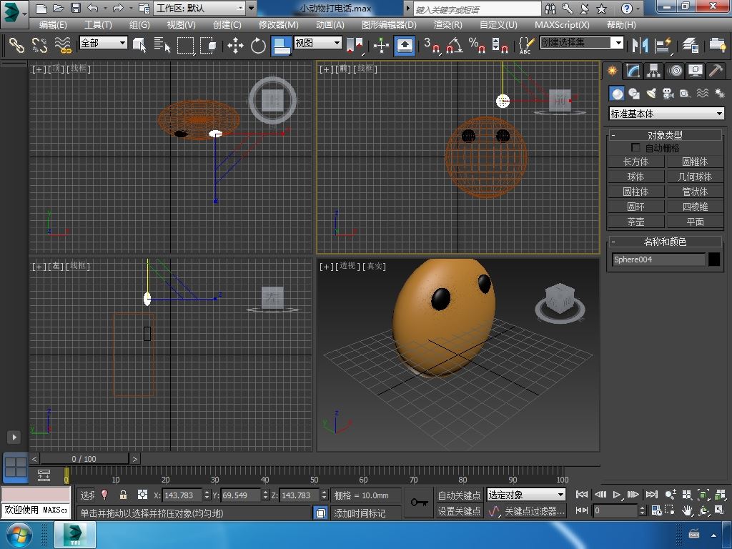Toggle 自动关键点 auto key mode

coord(459,495)
